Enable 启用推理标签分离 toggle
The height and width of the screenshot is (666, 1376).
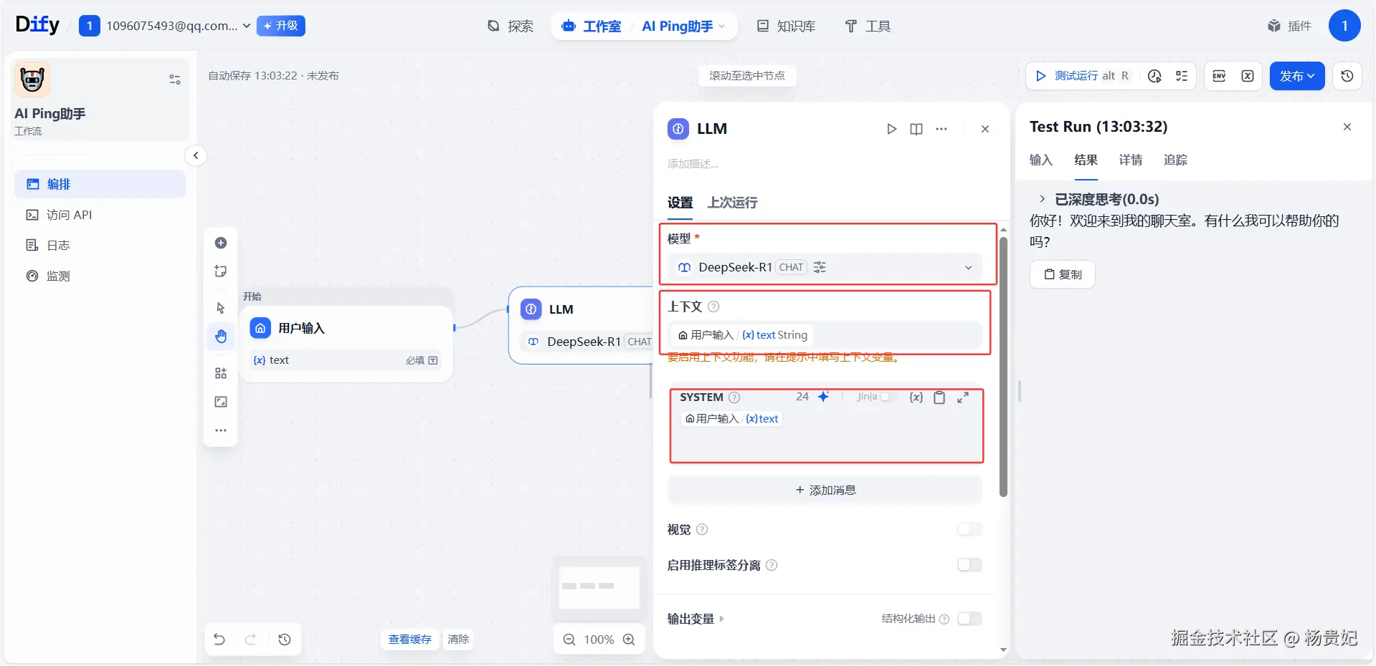[969, 565]
